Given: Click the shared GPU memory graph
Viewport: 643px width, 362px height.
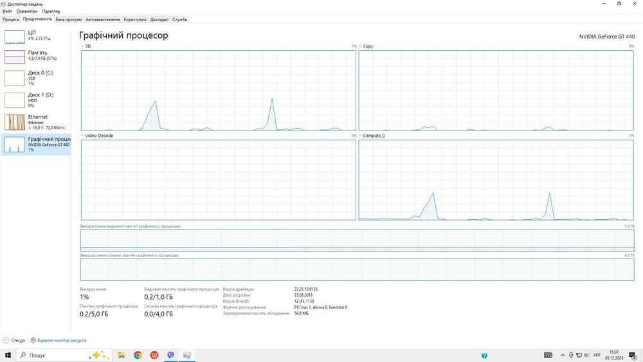Looking at the screenshot, I should [x=357, y=269].
